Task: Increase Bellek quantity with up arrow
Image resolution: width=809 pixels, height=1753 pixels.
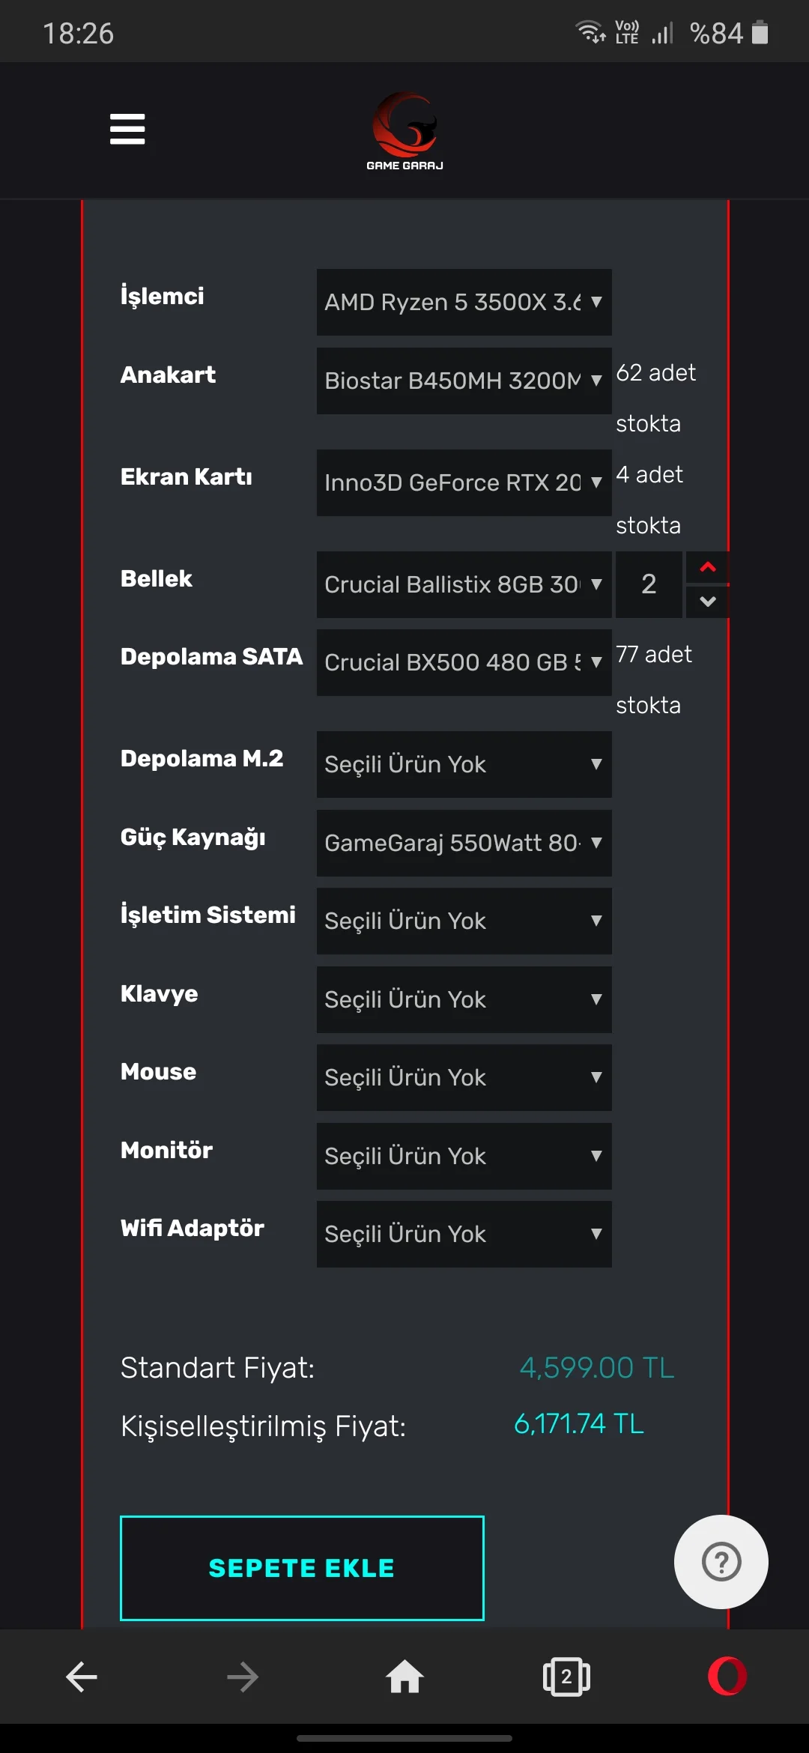Action: point(707,568)
